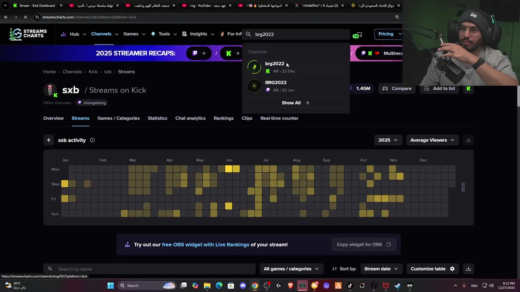Open the Windows Start menu
520x292 pixels.
[x=110, y=286]
